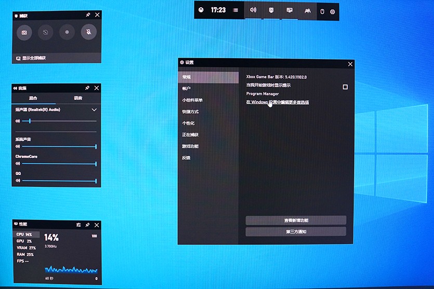The image size is (434, 289).
Task: Close the 音频 audio widget
Action: [97, 88]
